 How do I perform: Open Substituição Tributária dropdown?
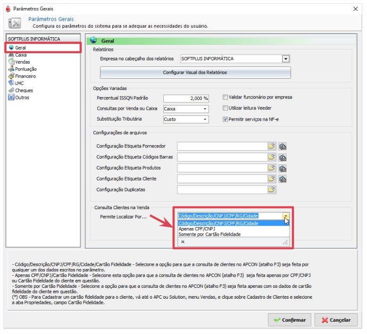[x=205, y=120]
